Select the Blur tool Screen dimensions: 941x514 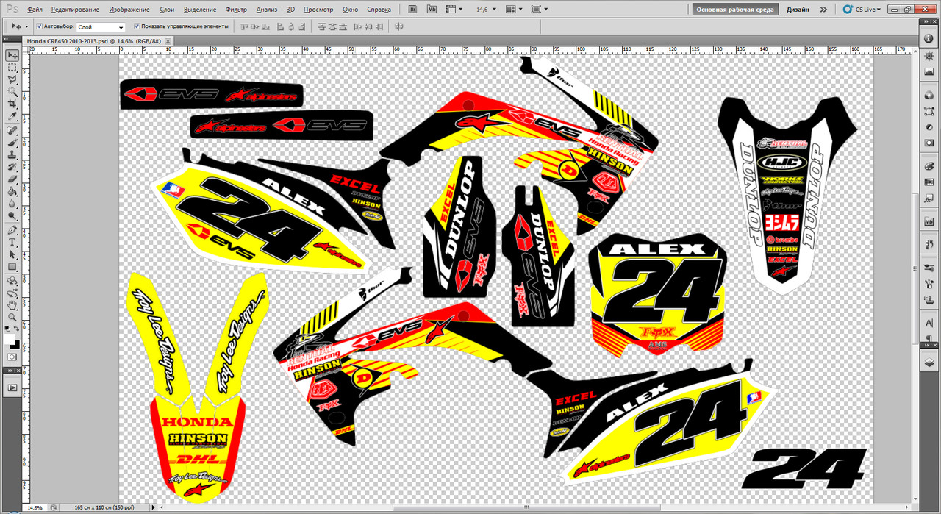12,204
